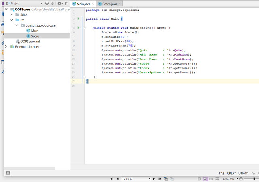This screenshot has height=182, width=259.
Task: Collapse the com.dissgo.oopscore package
Action: 17,25
